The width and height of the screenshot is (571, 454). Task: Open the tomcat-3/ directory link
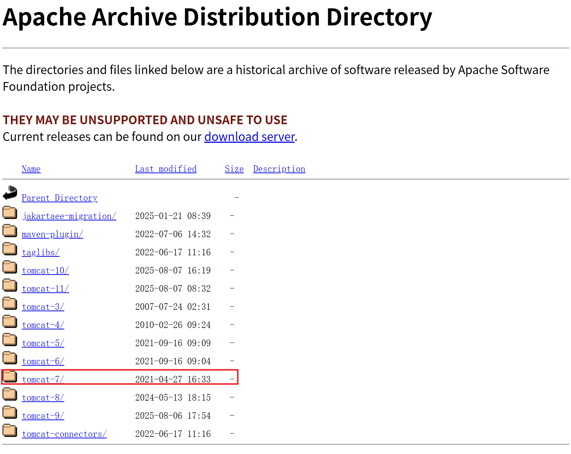tap(43, 307)
